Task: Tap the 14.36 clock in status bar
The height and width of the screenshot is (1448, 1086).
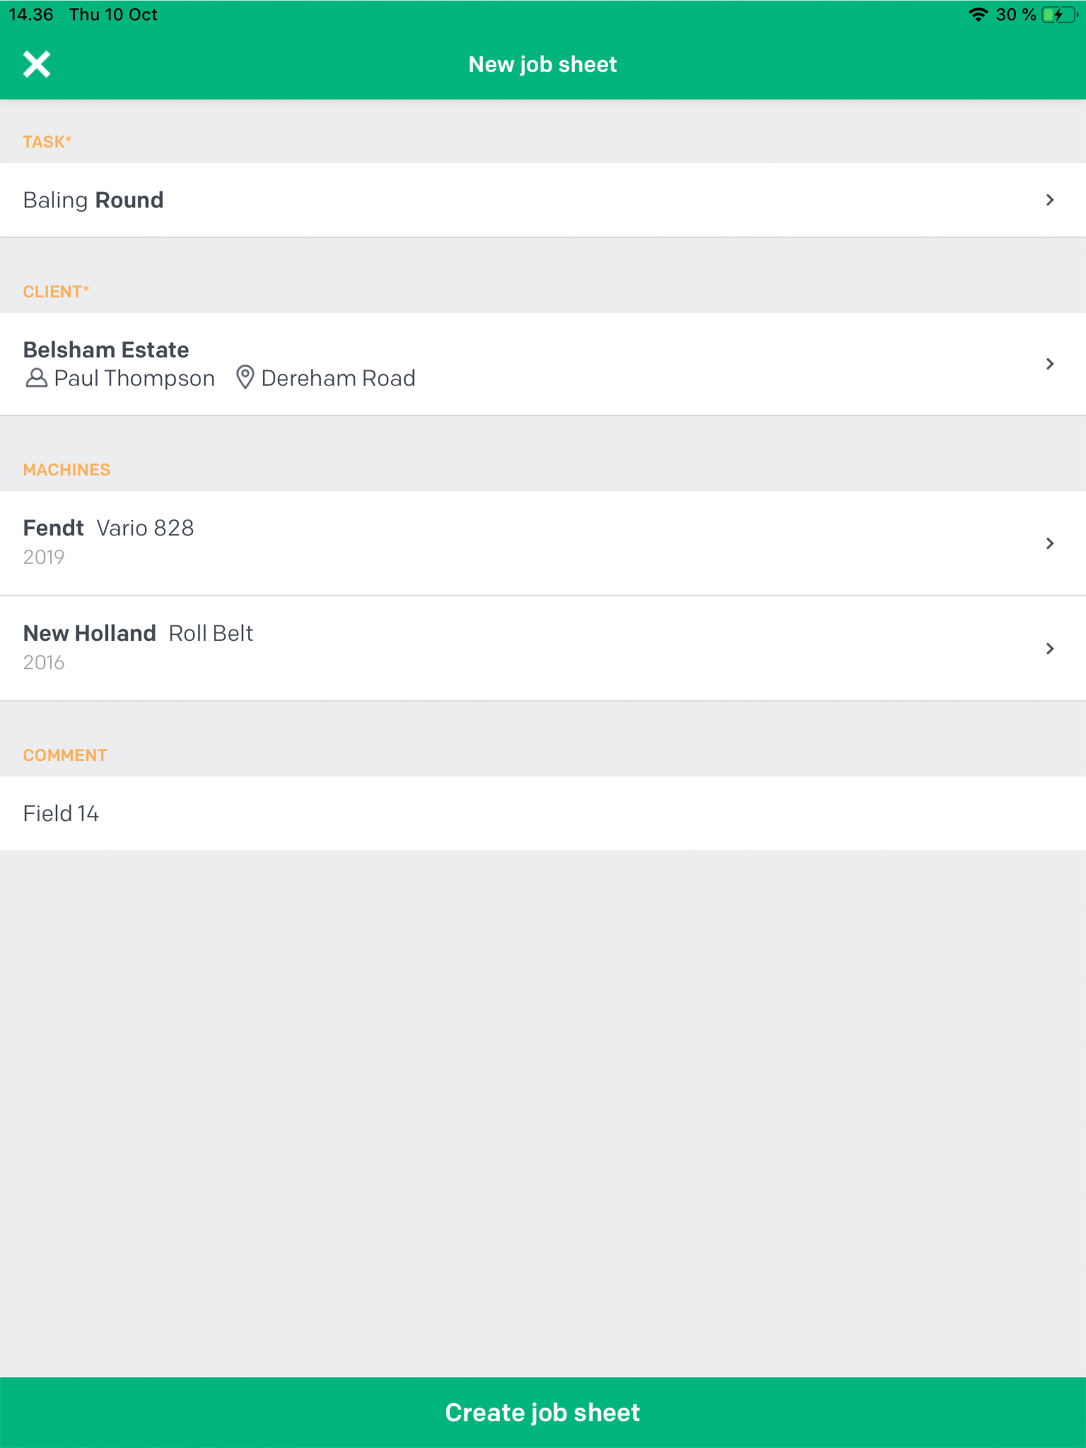Action: pos(31,14)
